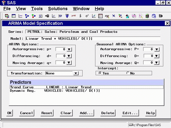Open the seasonal Moving Average Q= dropdown
This screenshot has width=171, height=128.
pyautogui.click(x=157, y=63)
